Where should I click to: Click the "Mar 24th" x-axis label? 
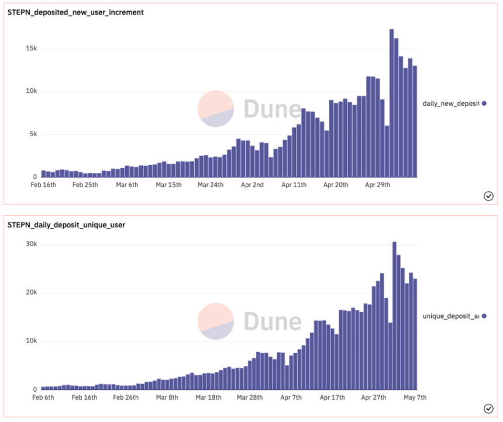(211, 185)
